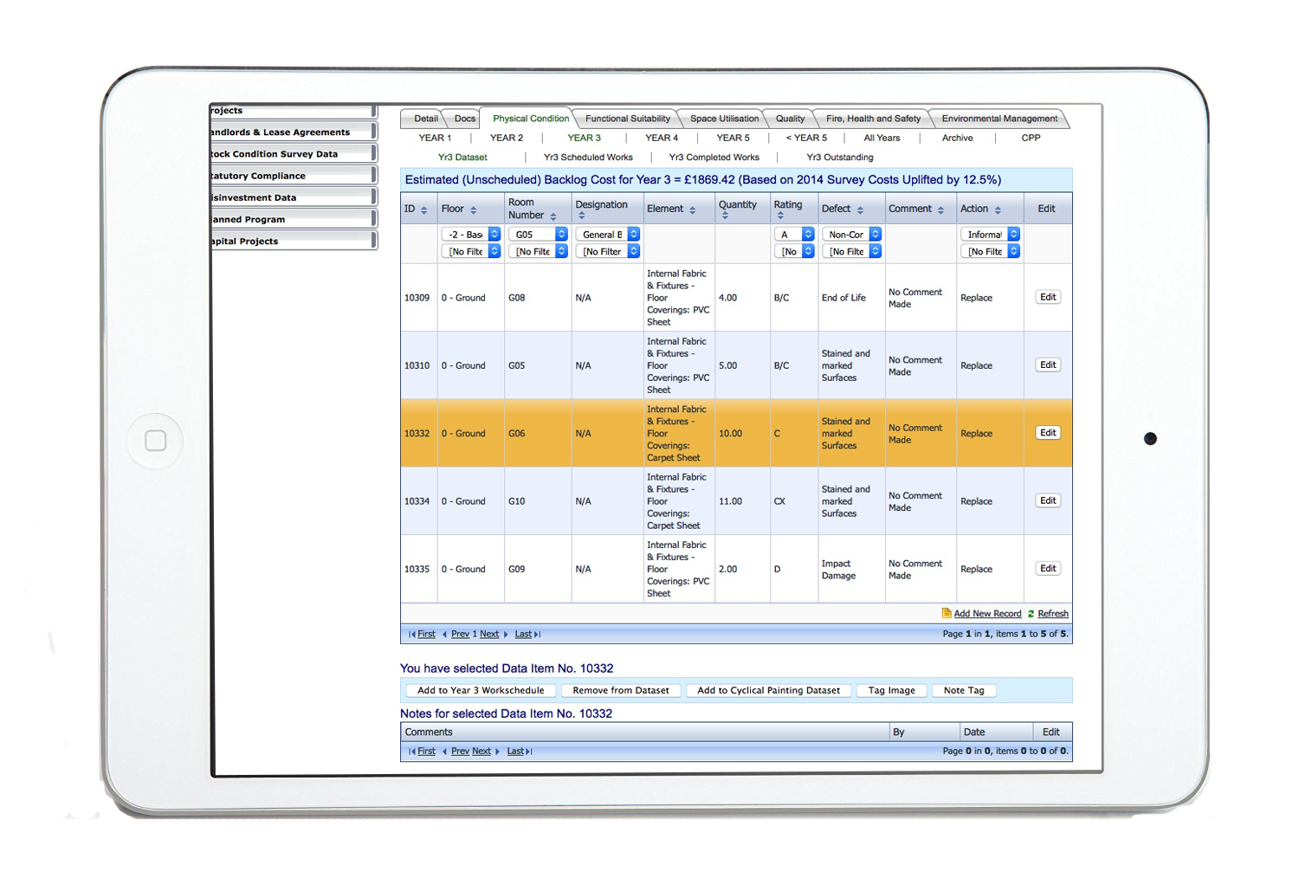Switch to the Docs tab

(x=465, y=119)
